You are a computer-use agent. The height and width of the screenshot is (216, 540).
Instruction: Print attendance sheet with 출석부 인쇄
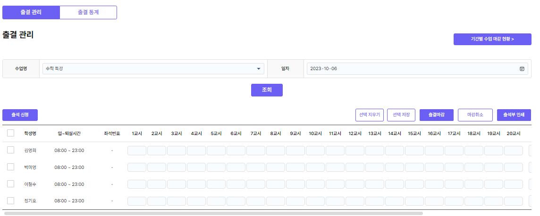[x=514, y=115]
